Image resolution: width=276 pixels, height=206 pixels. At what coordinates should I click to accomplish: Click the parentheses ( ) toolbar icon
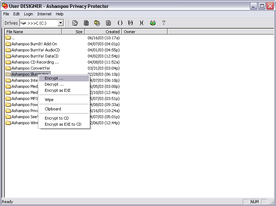(120, 23)
